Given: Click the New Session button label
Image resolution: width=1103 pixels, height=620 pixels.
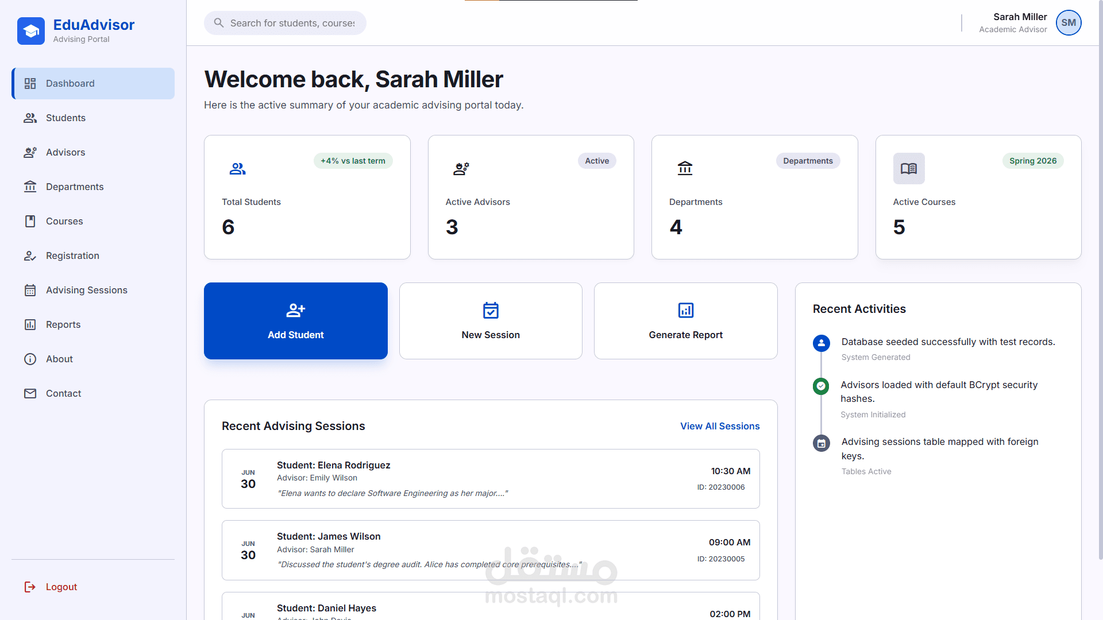Looking at the screenshot, I should click(491, 335).
